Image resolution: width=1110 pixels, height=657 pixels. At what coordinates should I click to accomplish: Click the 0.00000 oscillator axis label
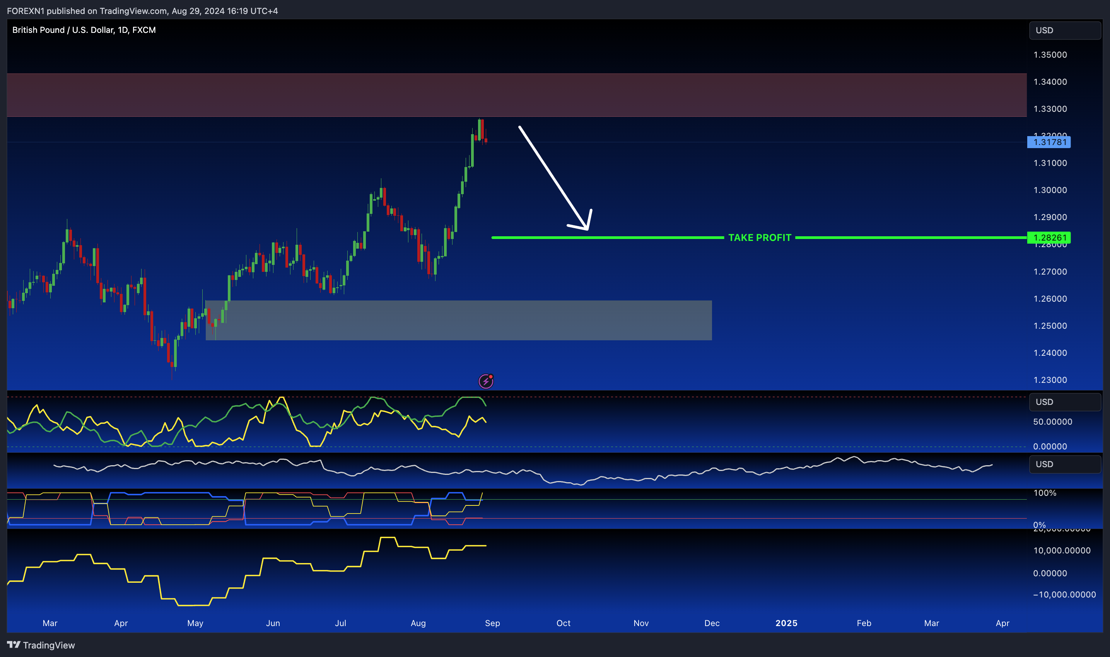[1050, 446]
